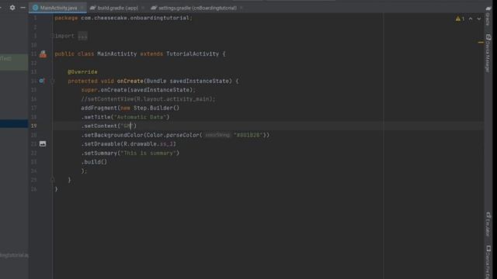The height and width of the screenshot is (279, 497).
Task: Go to next highlighted problem arrow
Action: coord(479,19)
